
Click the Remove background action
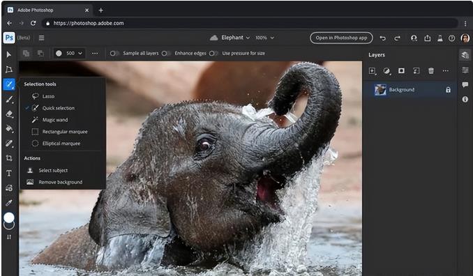pos(60,183)
